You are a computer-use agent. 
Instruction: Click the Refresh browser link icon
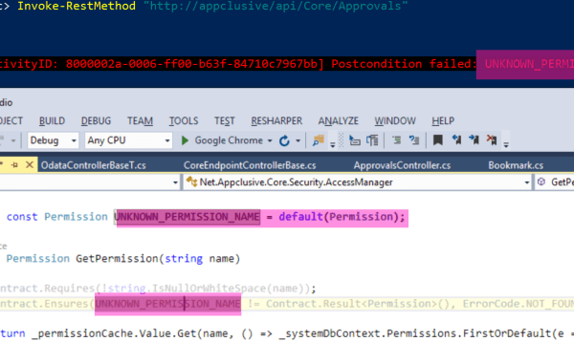click(284, 140)
